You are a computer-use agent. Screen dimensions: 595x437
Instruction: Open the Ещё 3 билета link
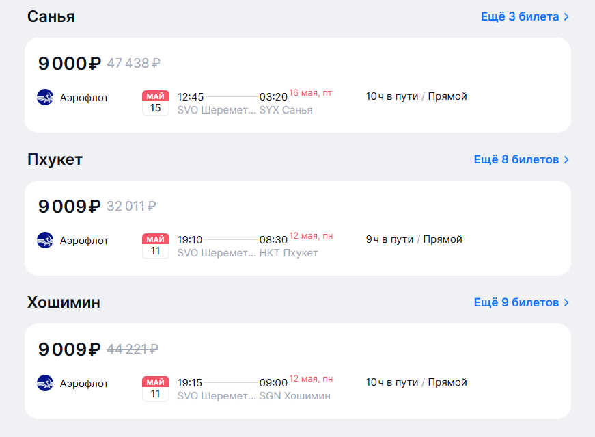[520, 17]
